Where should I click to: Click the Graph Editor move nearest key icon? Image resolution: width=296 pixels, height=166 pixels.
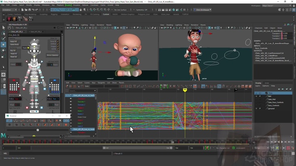67,86
